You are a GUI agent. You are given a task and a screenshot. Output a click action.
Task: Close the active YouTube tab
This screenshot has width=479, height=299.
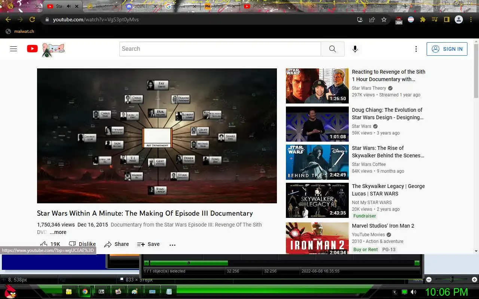[x=77, y=6]
